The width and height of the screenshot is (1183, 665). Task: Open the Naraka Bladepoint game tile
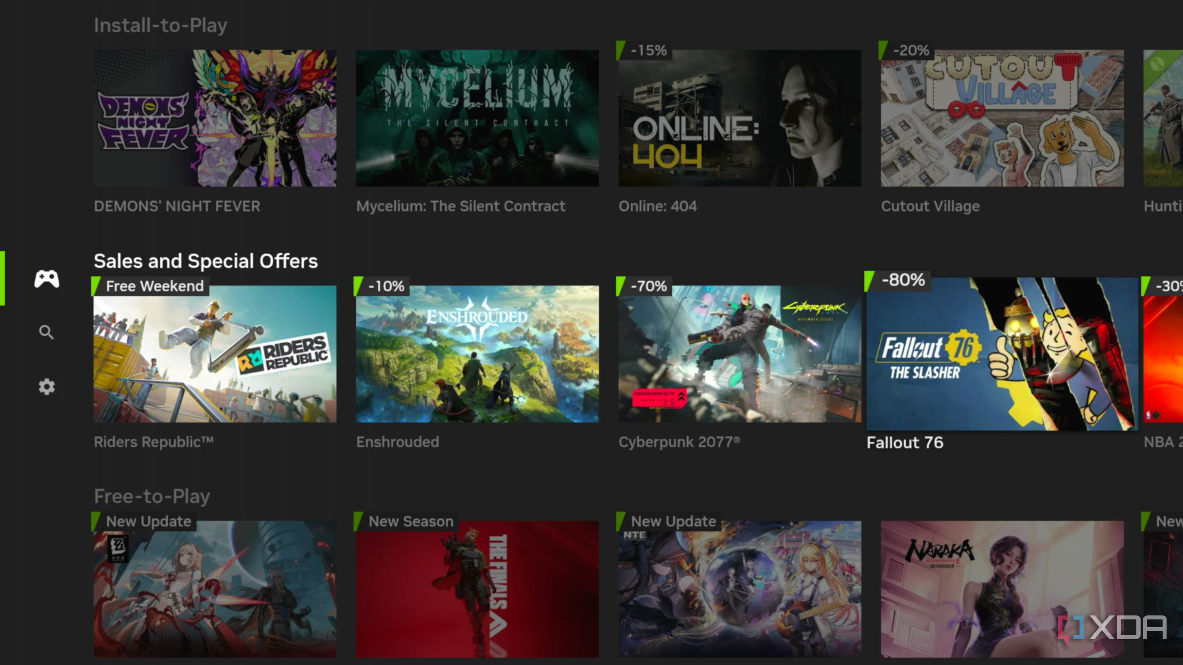1002,589
